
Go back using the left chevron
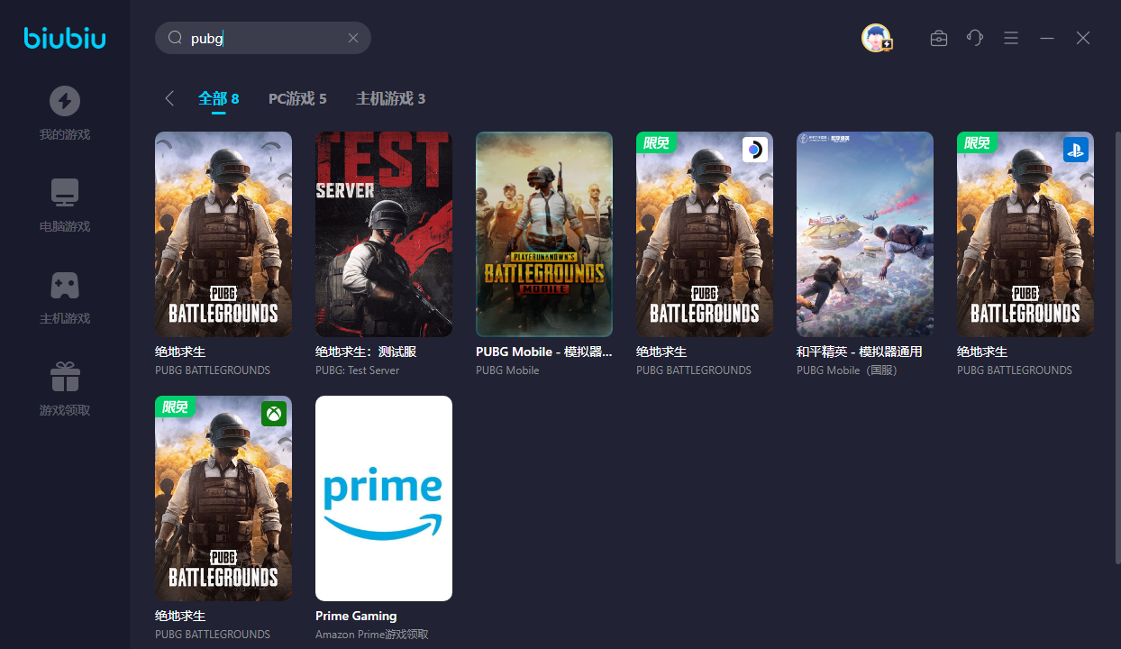tap(169, 98)
